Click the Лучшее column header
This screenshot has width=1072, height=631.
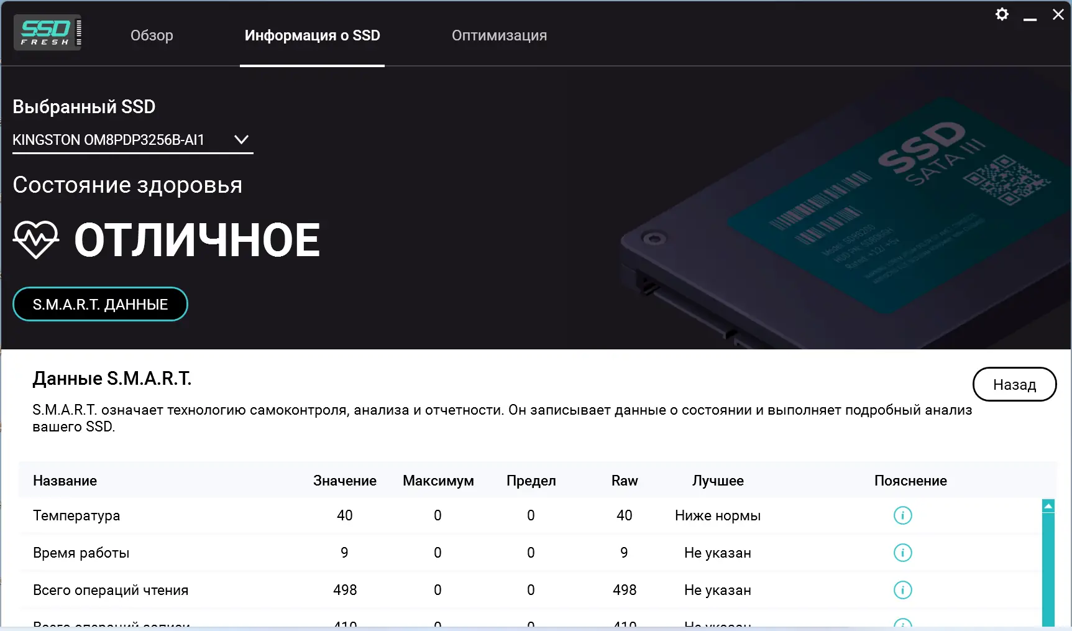718,481
